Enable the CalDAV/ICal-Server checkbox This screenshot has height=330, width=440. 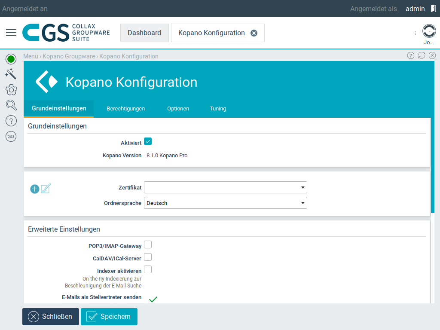148,257
